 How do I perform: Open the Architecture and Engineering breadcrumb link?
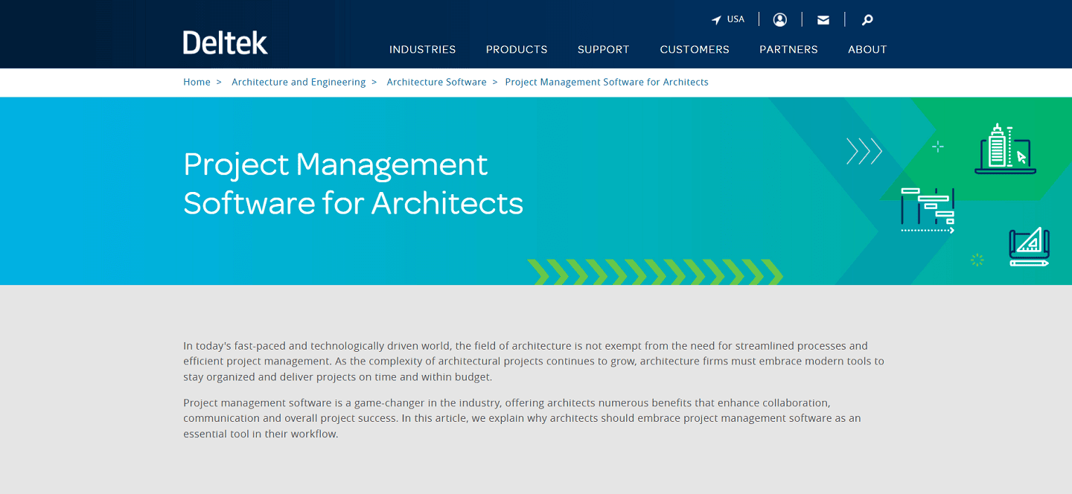click(299, 82)
